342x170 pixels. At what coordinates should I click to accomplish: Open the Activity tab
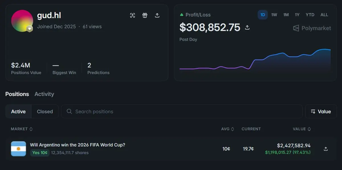coord(44,94)
